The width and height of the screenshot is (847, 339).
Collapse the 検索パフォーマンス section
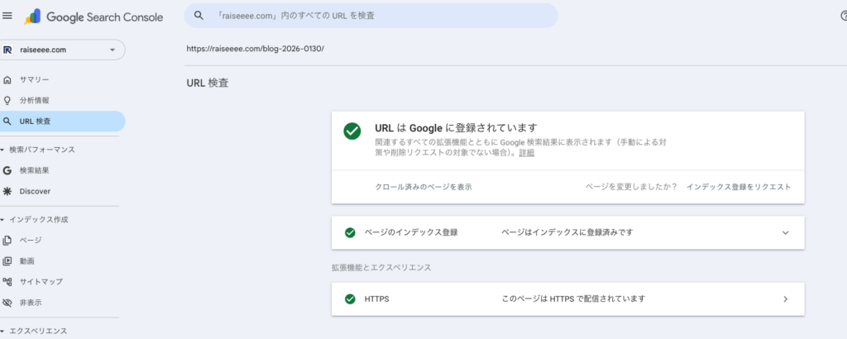[3, 150]
